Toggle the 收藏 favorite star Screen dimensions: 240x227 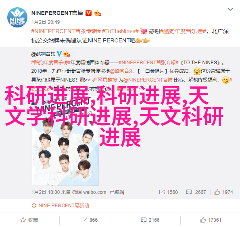[x=29, y=220]
